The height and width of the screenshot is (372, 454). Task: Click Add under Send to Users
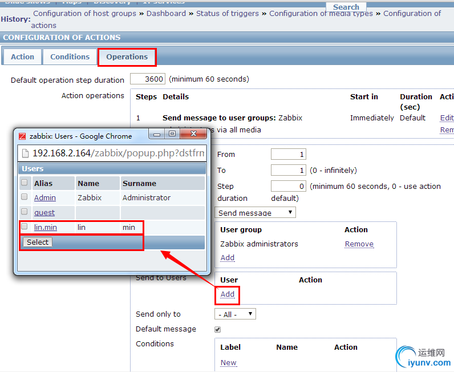(228, 294)
